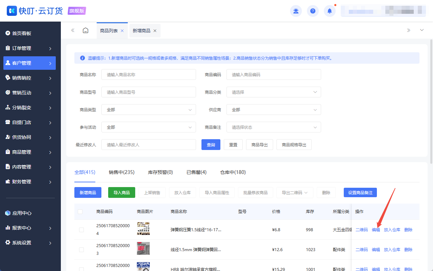Screen dimensions: 433x271
Task: Click the 查询 button
Action: pos(211,145)
